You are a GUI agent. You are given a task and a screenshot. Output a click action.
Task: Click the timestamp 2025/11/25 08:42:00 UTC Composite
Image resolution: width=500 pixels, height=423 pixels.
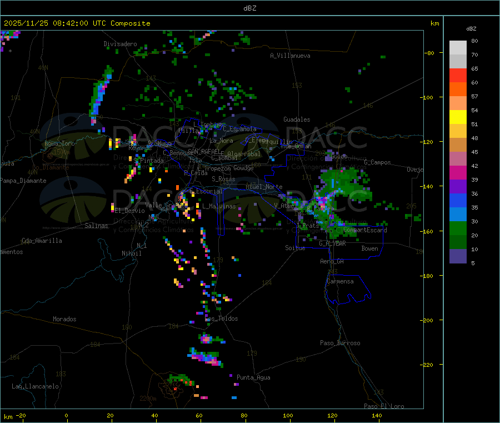click(x=77, y=23)
